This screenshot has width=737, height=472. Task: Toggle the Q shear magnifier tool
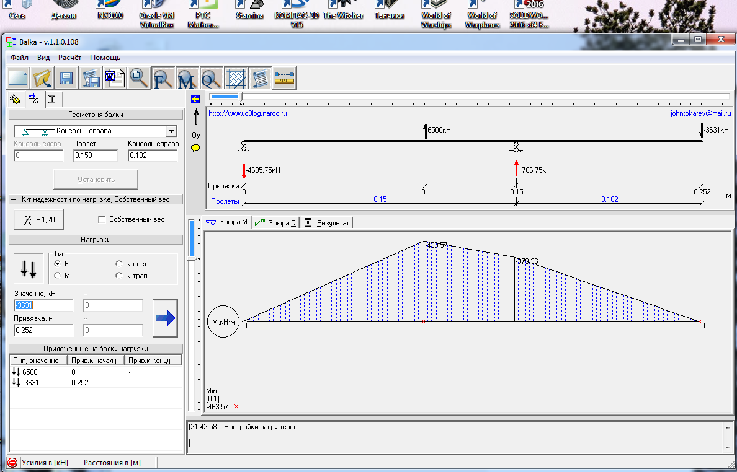(x=212, y=78)
